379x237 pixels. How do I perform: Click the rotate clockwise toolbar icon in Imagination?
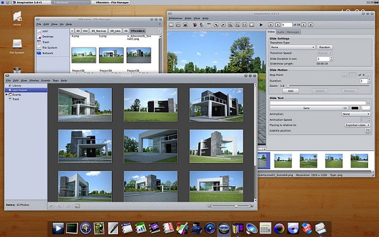pos(223,25)
